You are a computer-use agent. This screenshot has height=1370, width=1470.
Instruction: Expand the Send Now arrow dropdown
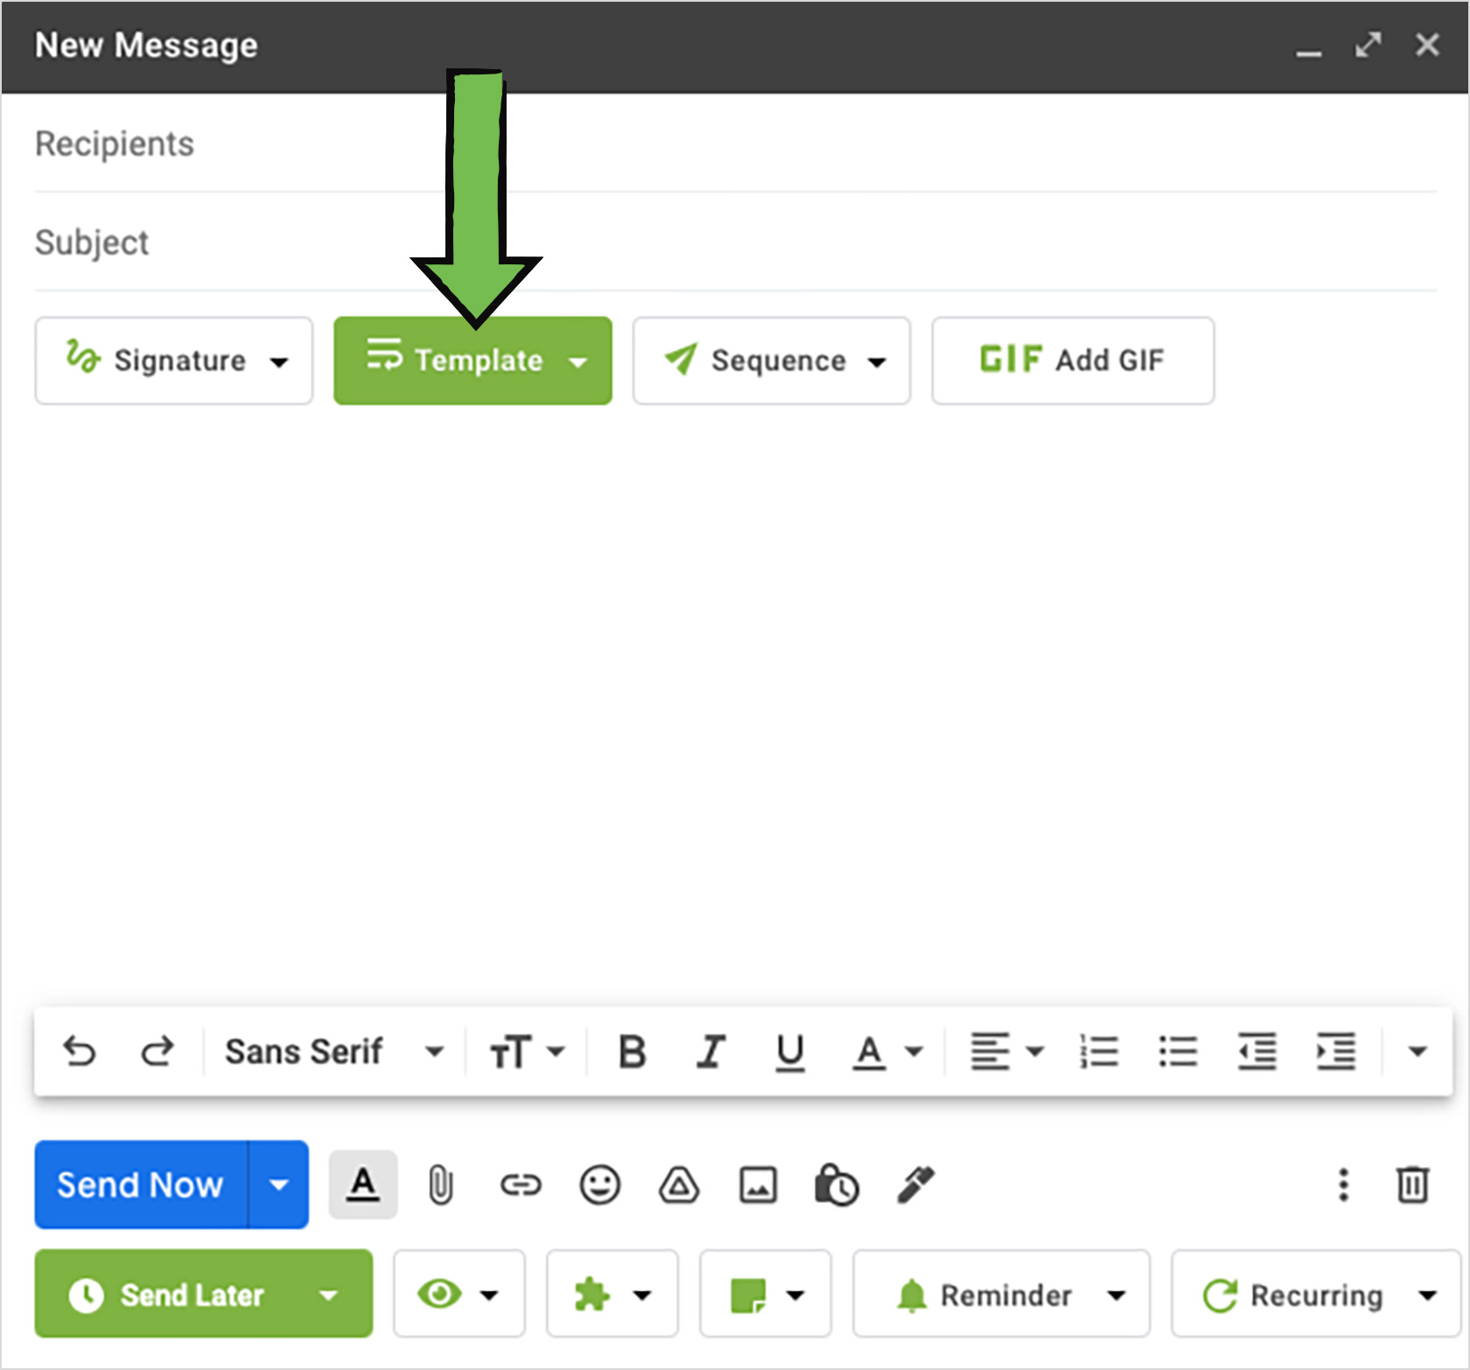279,1185
